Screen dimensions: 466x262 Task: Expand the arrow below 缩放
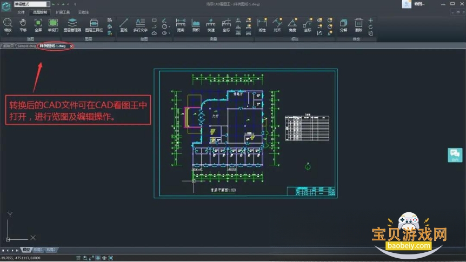pos(8,34)
